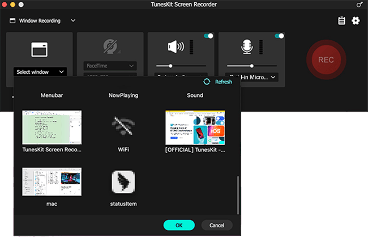
Task: Click the Refresh link
Action: point(224,82)
